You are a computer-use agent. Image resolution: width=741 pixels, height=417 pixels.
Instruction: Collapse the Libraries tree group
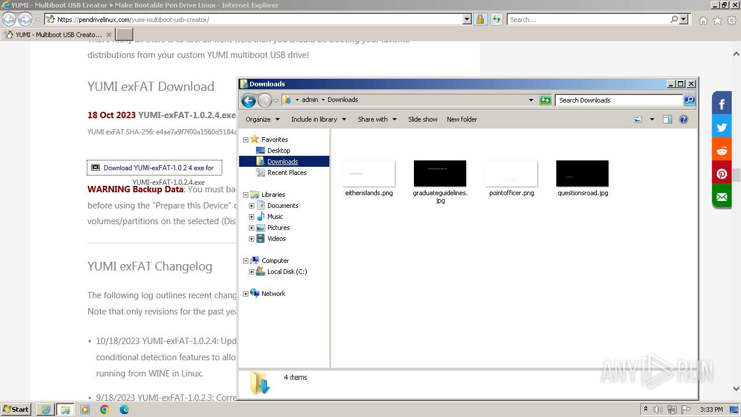pos(245,195)
